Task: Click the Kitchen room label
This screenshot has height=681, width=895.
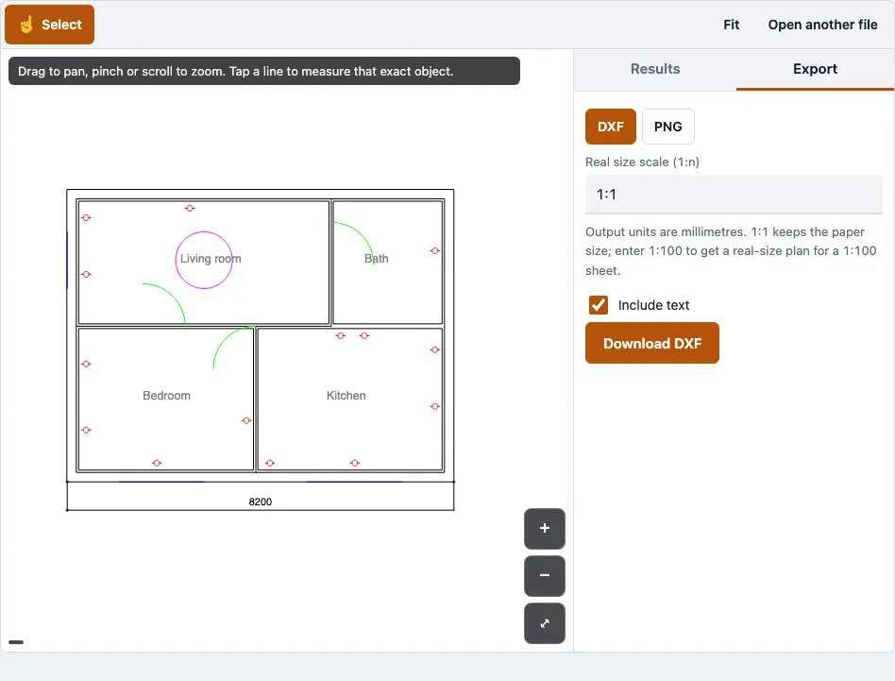Action: tap(346, 396)
